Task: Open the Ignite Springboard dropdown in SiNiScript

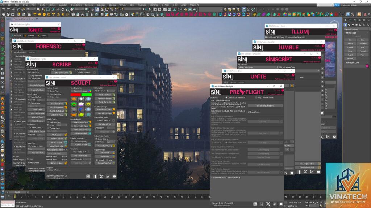Action: [258, 67]
